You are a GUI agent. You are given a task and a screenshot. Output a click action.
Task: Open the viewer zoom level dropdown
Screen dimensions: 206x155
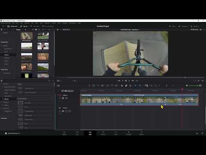58,29
